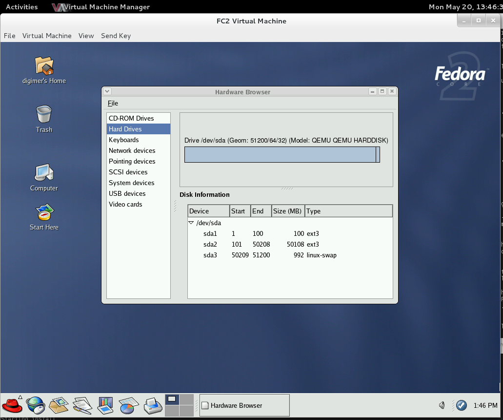Select SCSI devices category
The image size is (503, 420).
138,172
